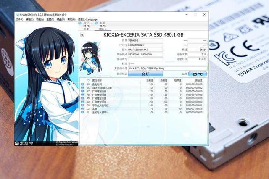Viewport: 269px width, 179px height.
Task: Click the serial number field 20B8
Action: [x=145, y=45]
